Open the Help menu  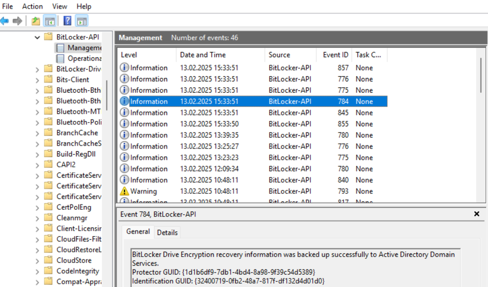click(x=84, y=6)
